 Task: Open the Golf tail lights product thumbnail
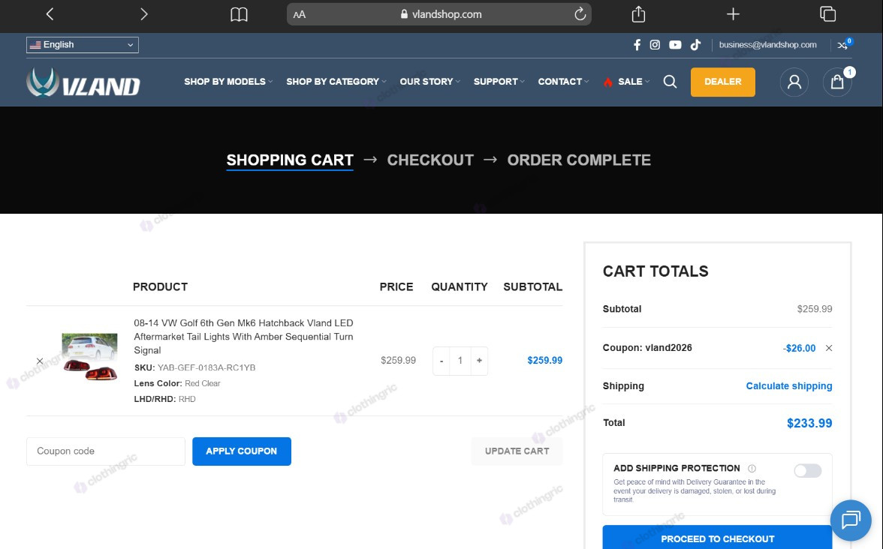[x=89, y=357]
